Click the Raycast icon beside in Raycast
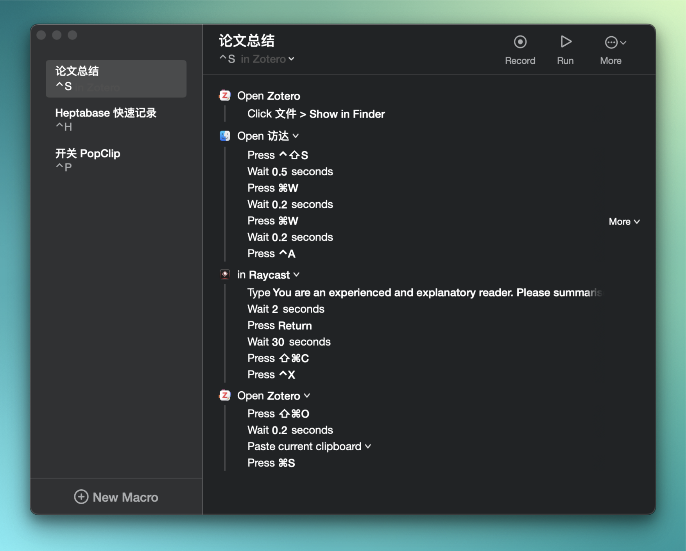This screenshot has width=686, height=551. click(225, 274)
